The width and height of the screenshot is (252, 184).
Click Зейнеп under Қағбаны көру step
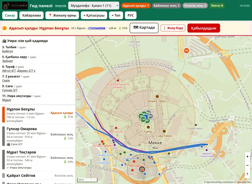pos(8,61)
